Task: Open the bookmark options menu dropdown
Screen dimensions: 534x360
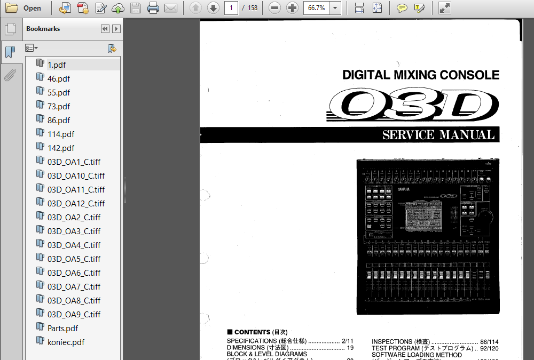Action: point(32,49)
